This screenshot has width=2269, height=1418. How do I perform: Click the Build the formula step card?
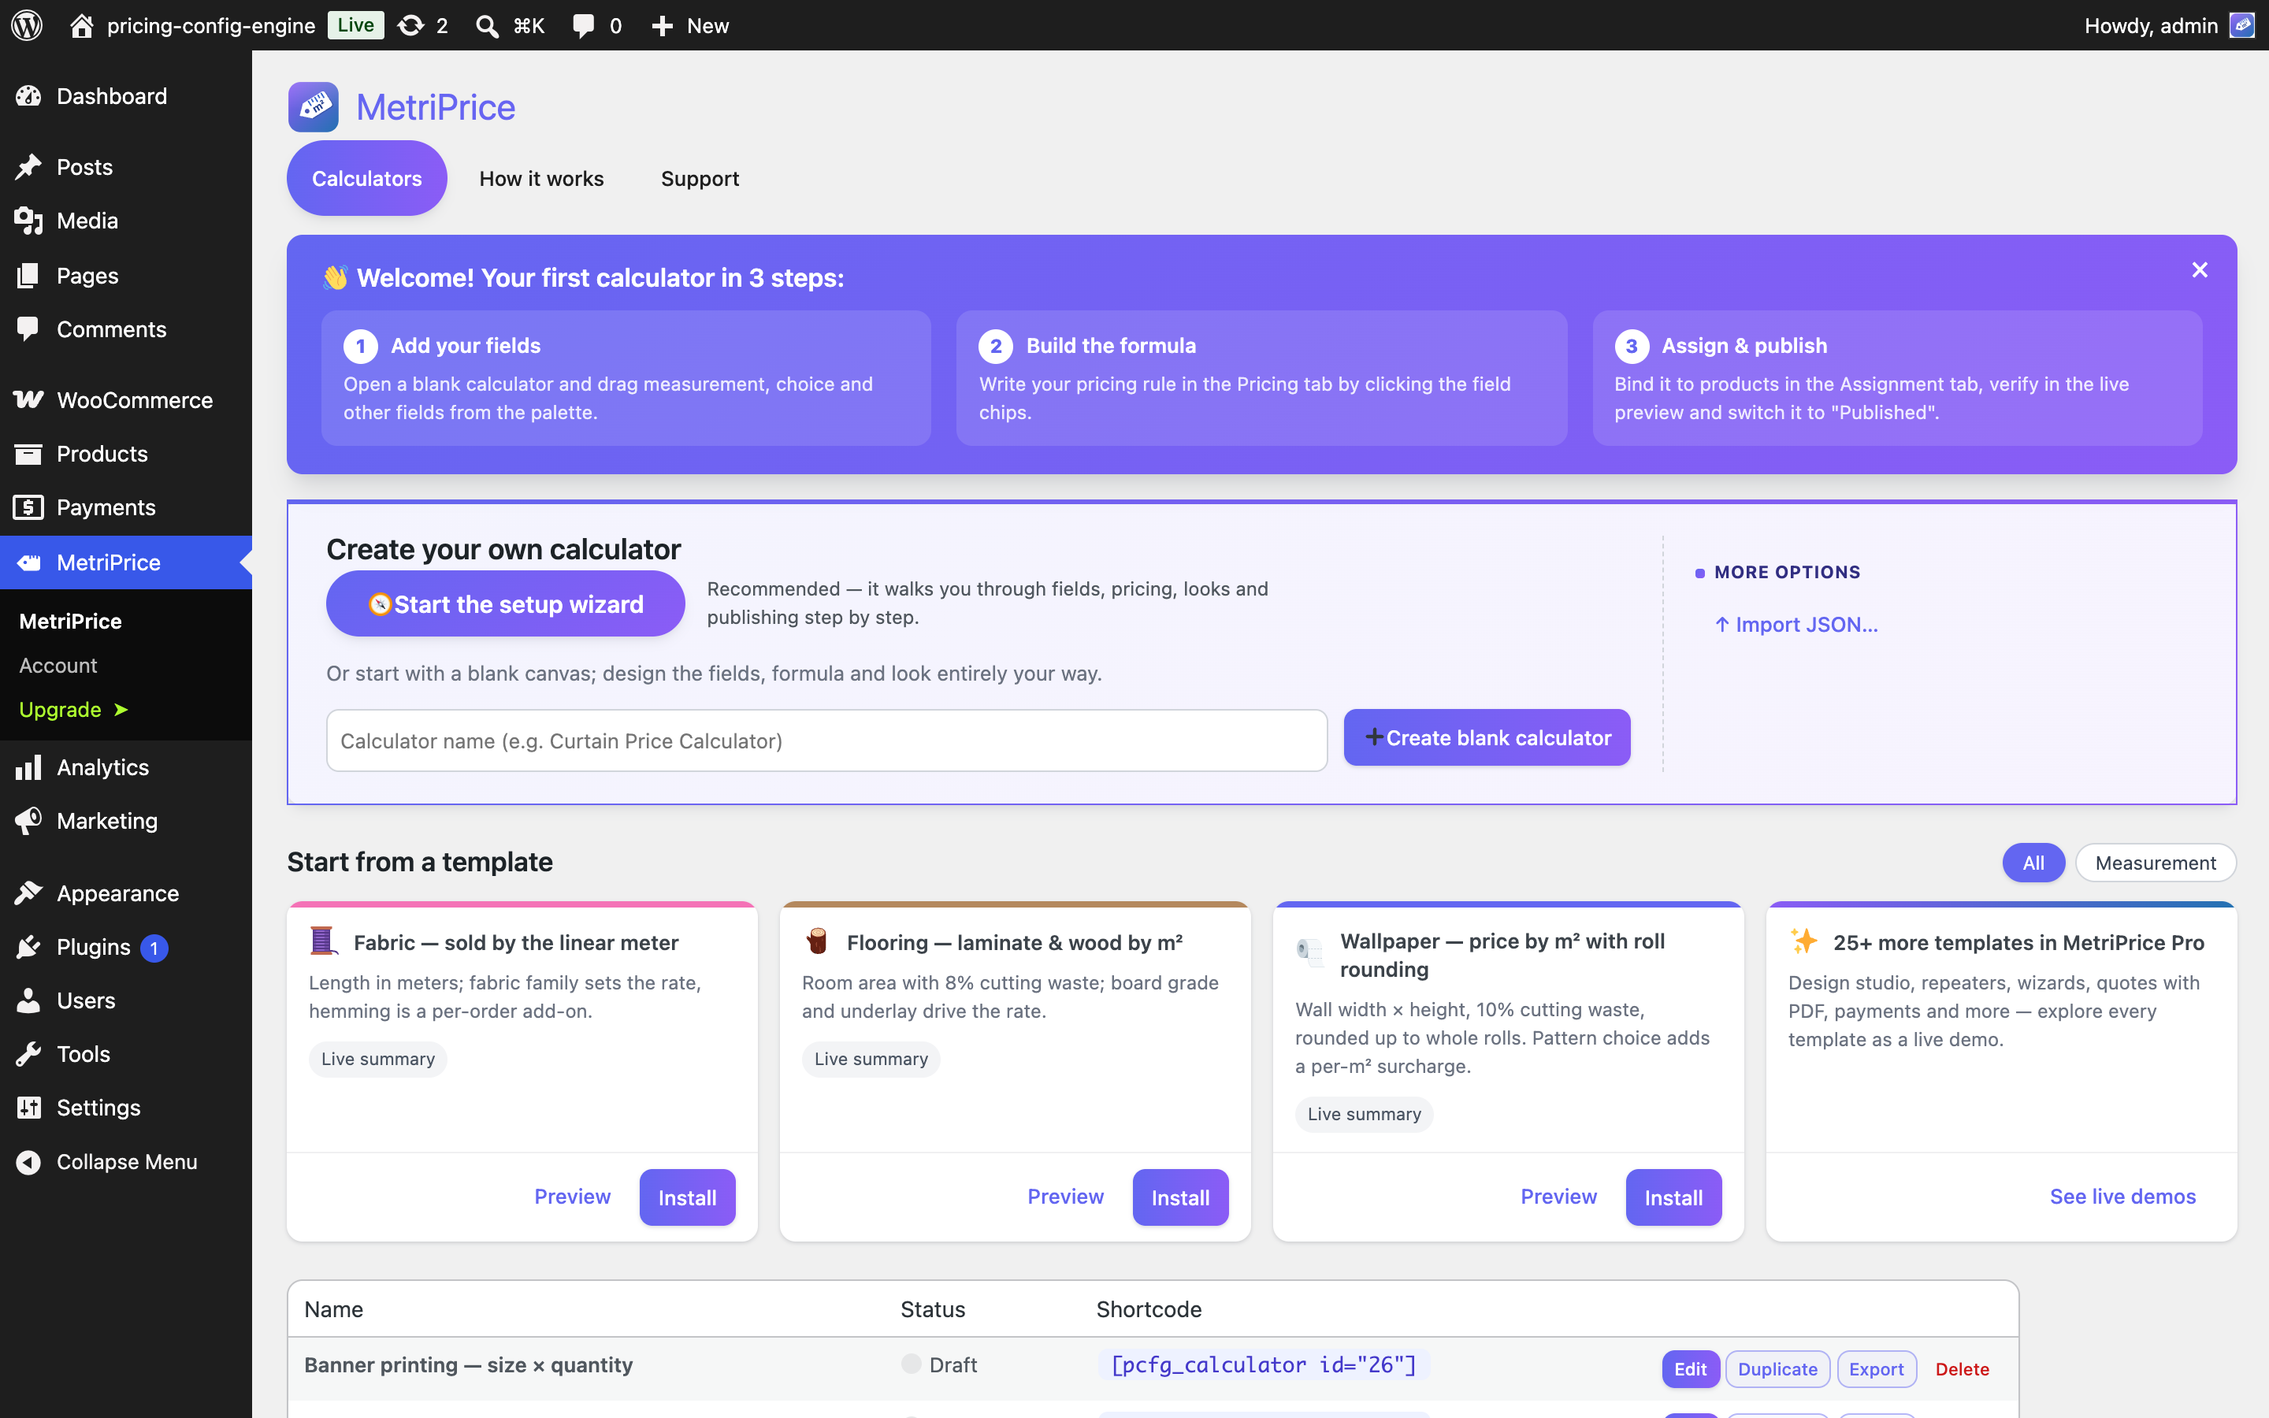point(1261,378)
